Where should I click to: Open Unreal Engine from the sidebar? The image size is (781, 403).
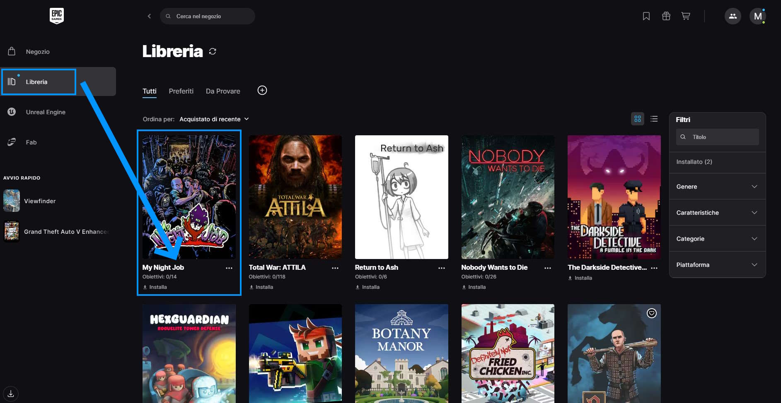coord(46,112)
